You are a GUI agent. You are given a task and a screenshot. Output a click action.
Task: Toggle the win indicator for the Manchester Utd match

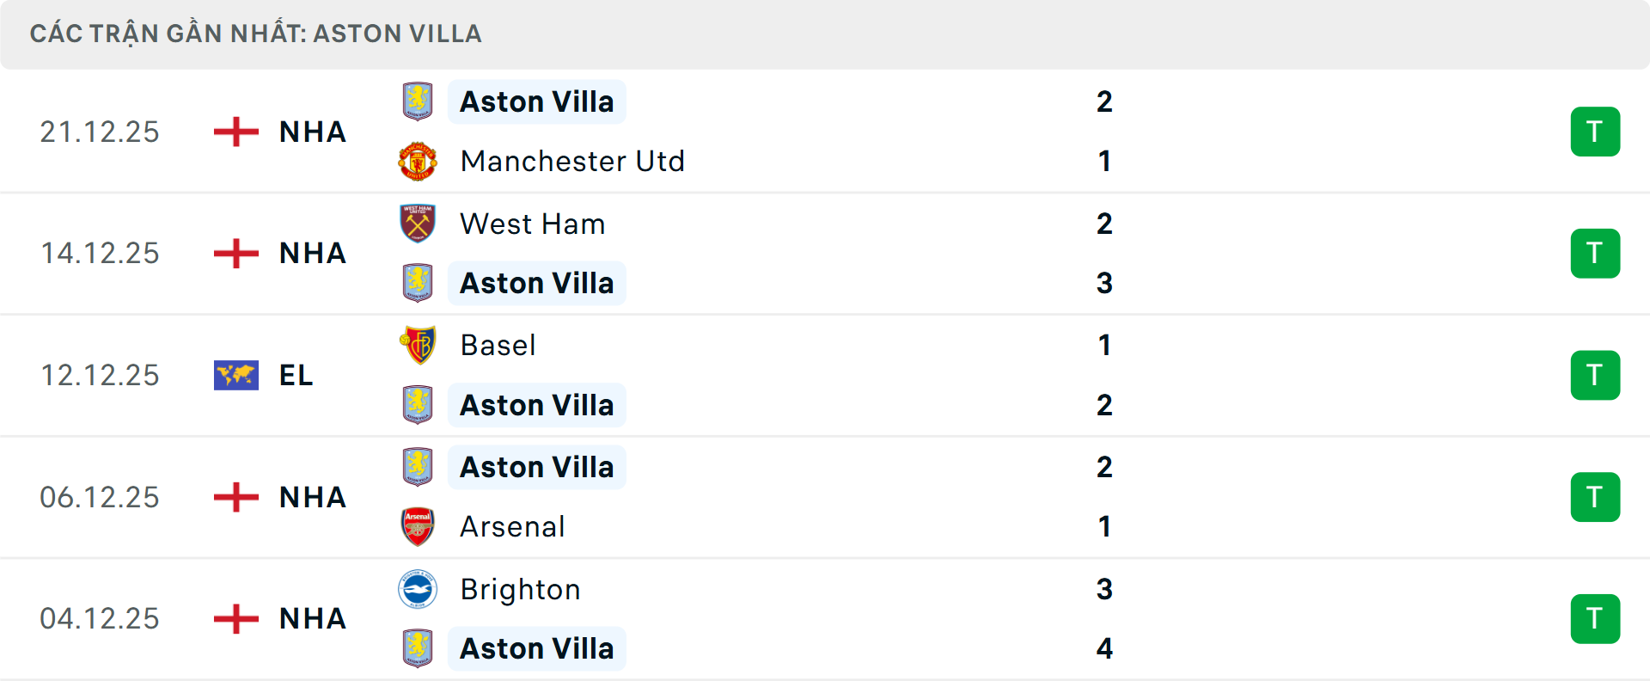tap(1596, 132)
